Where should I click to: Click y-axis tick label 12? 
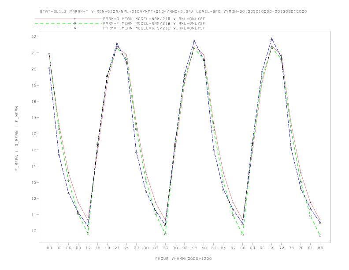(x=33, y=199)
